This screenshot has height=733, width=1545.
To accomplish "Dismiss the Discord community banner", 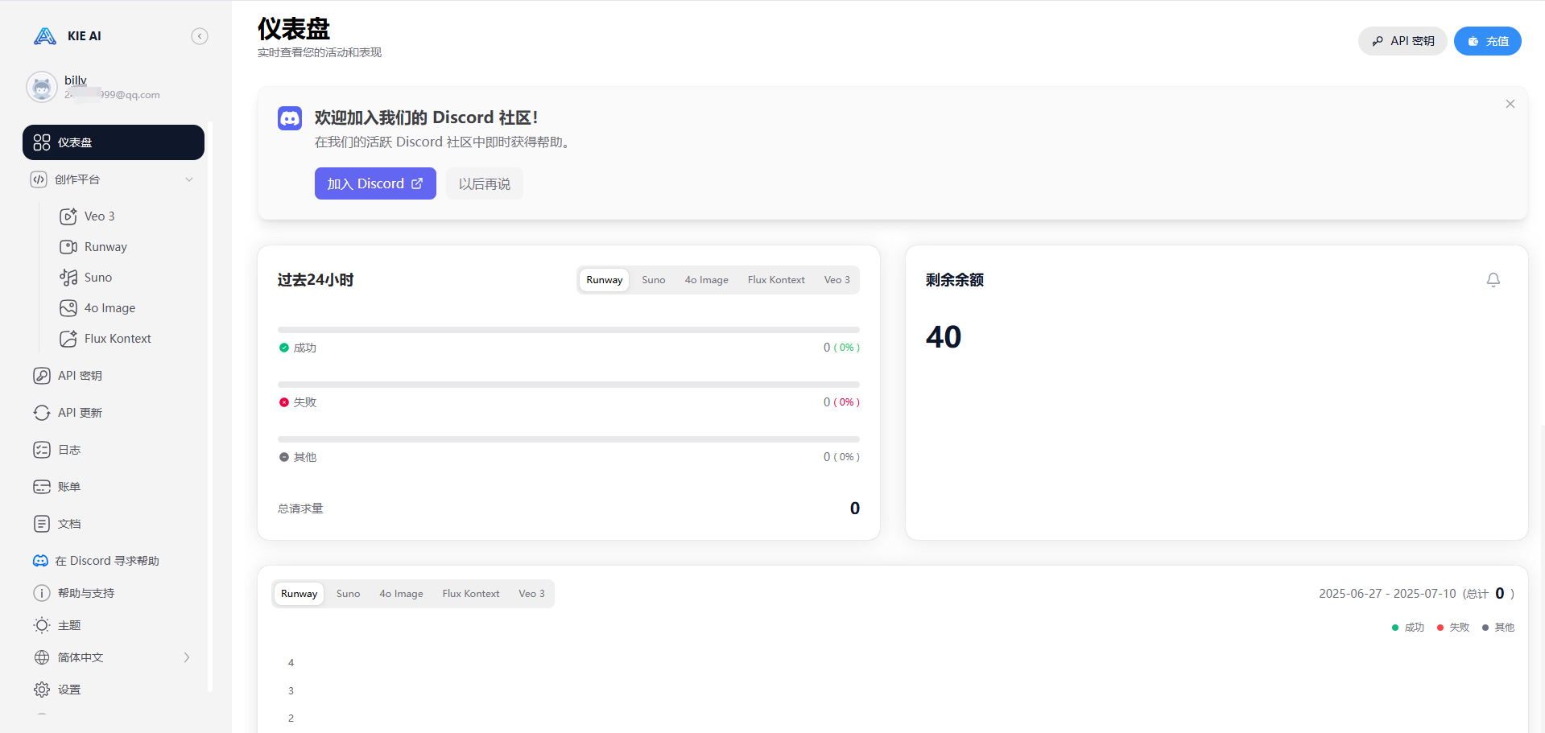I will (1510, 104).
